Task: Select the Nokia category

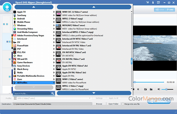Action: coord(34,73)
